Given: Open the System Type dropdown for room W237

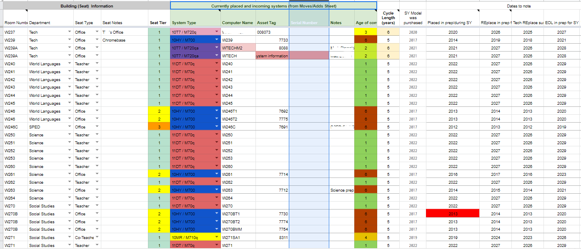Looking at the screenshot, I should coord(217,32).
